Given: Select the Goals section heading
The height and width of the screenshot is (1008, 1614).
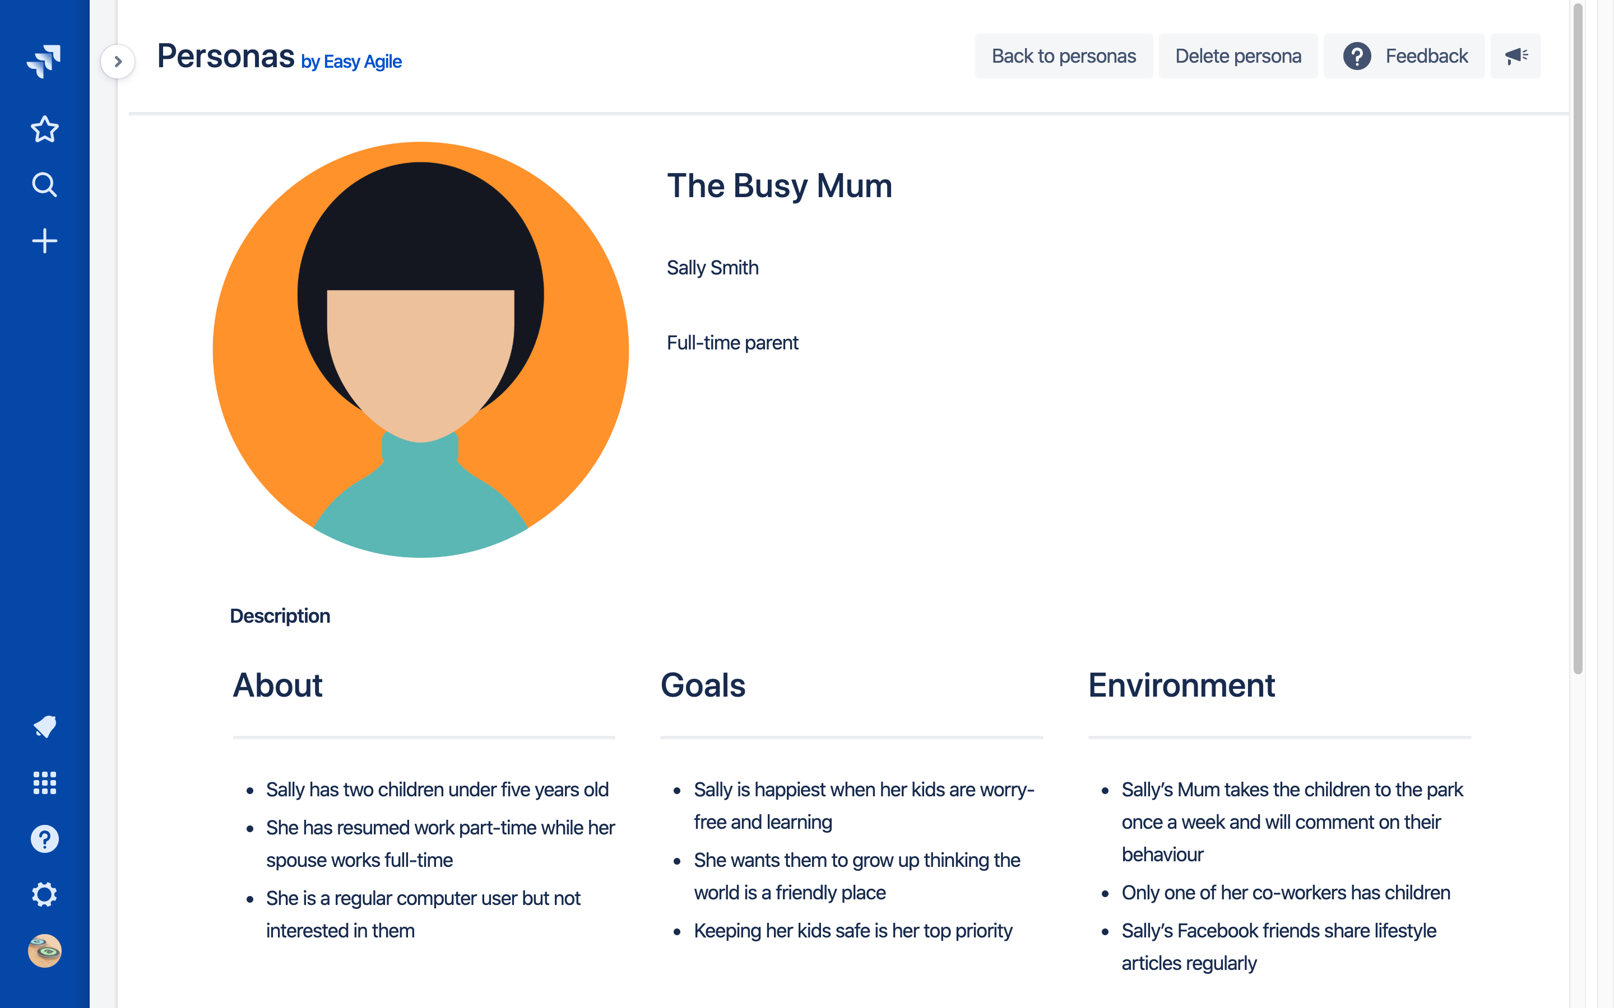Looking at the screenshot, I should point(702,684).
